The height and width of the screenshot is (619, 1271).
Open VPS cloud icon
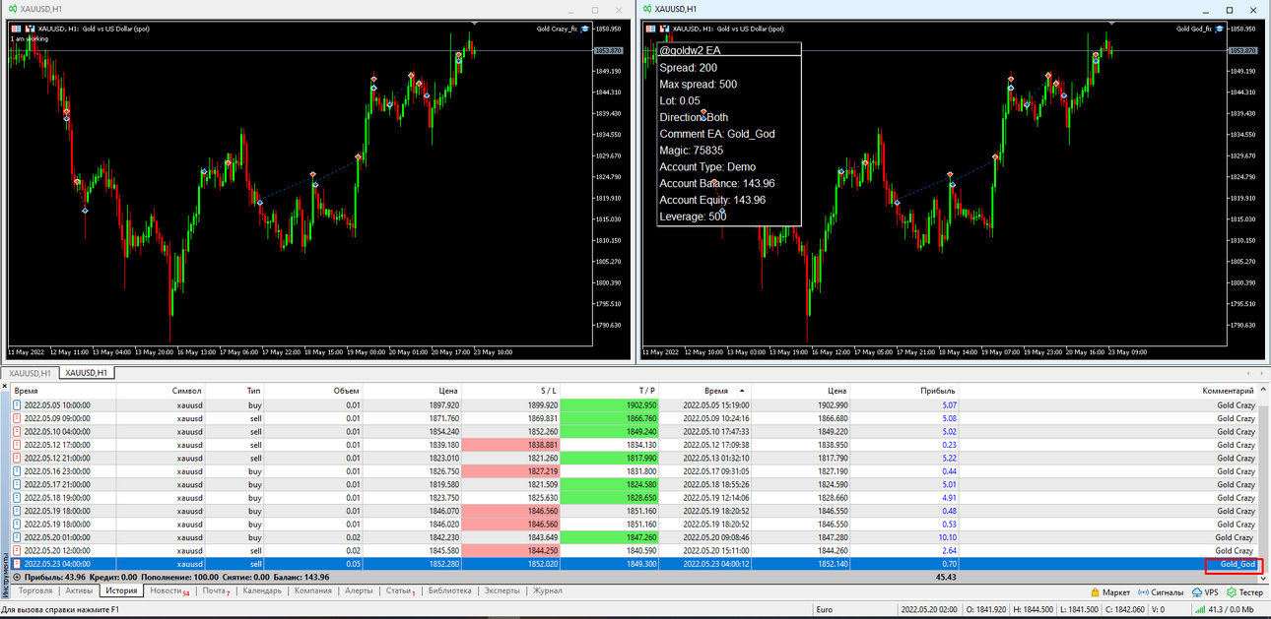[1197, 592]
